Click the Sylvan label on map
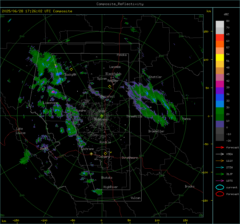This screenshot has height=224, width=240. coord(102,79)
